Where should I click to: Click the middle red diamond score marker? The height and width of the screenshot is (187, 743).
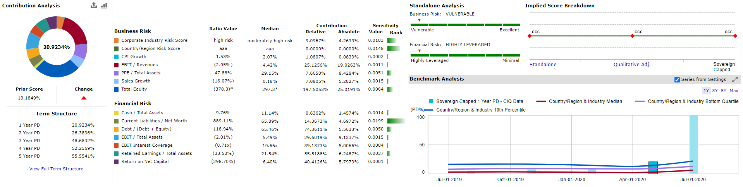point(632,36)
